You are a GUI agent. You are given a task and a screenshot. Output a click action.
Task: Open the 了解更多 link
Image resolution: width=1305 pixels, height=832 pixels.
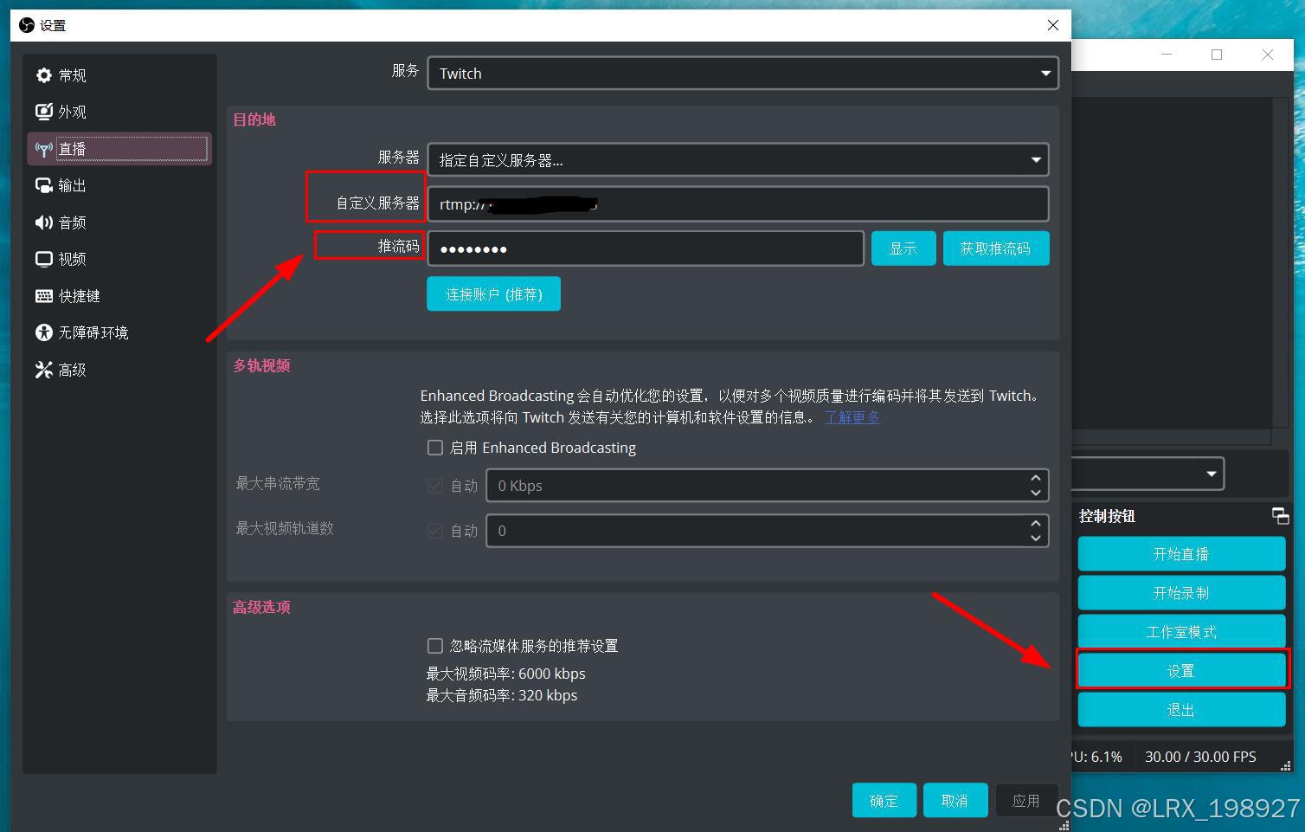click(852, 417)
